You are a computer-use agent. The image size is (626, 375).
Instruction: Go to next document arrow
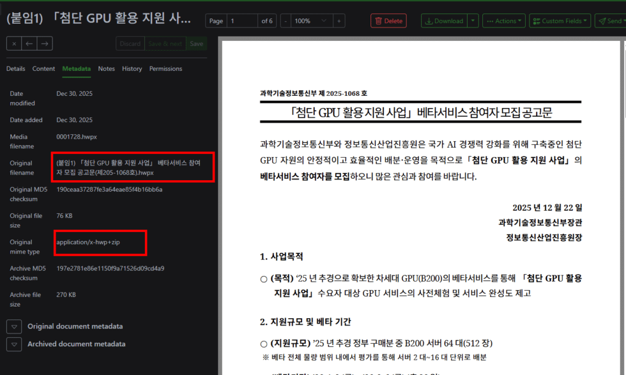(x=44, y=44)
